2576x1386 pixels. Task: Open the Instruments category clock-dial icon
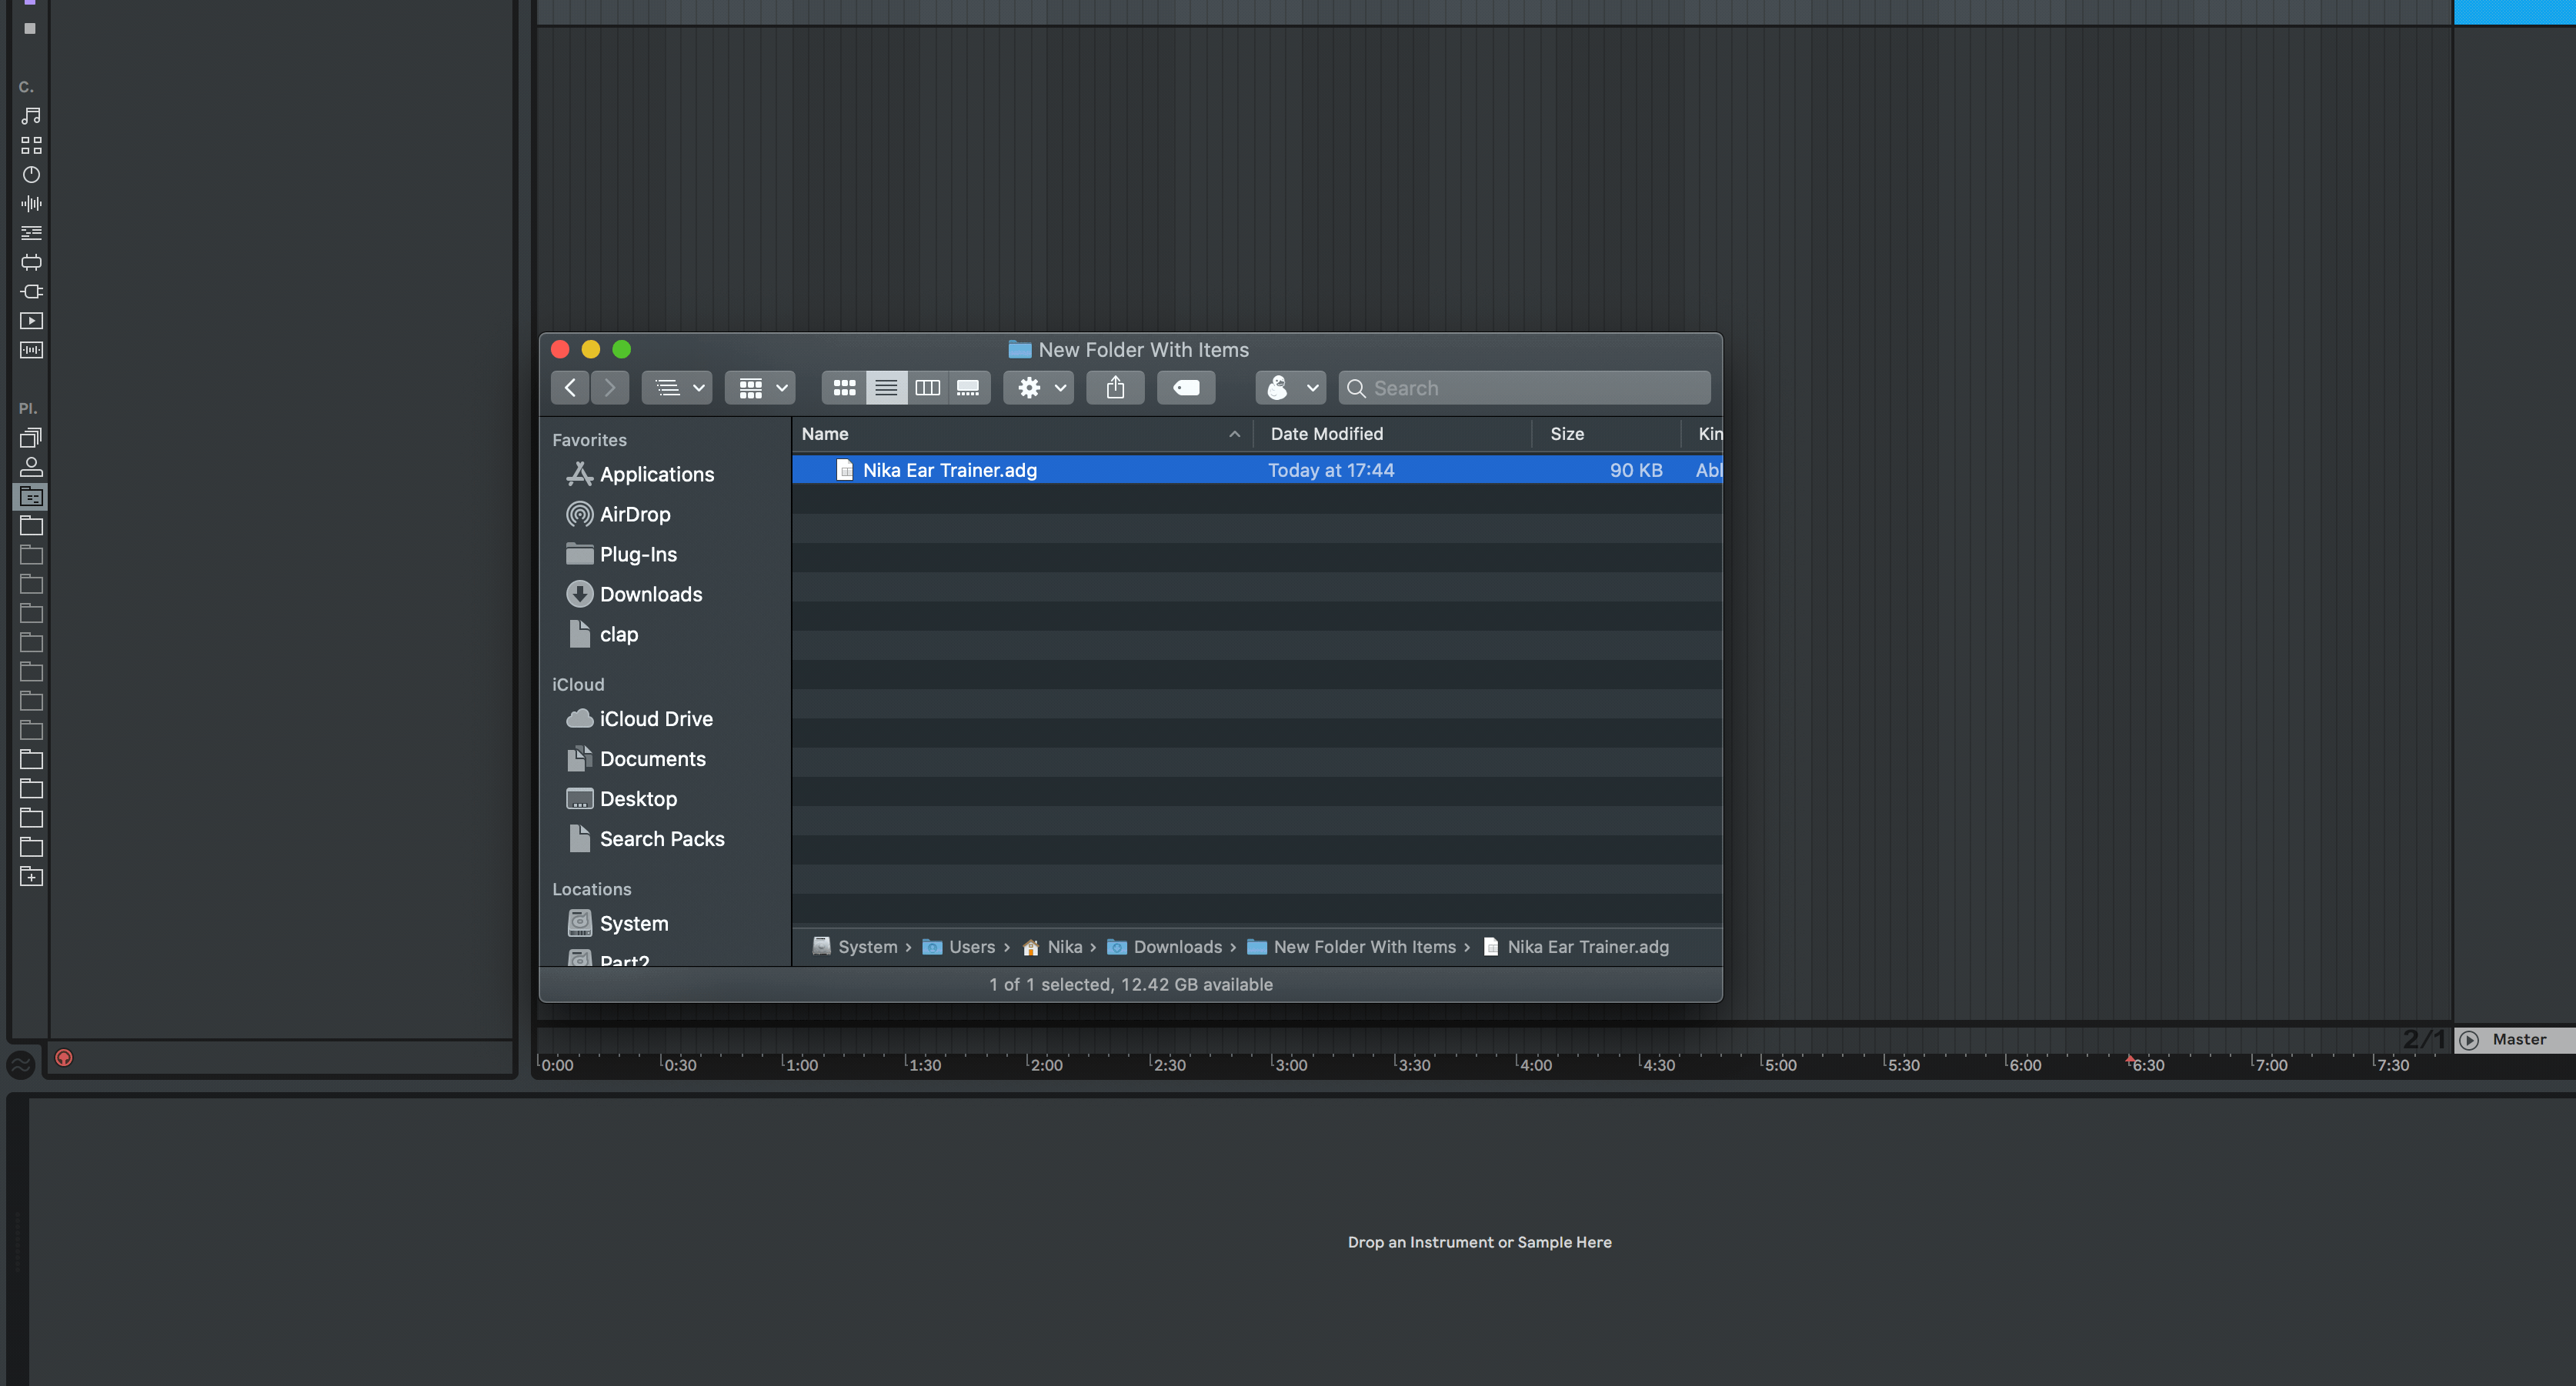(31, 175)
